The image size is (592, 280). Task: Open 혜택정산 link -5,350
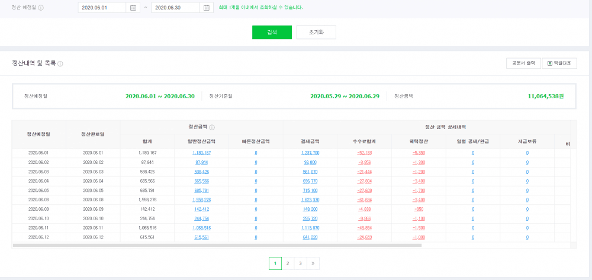(419, 153)
